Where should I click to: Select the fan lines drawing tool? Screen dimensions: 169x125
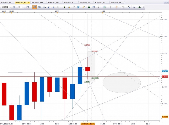coord(111,7)
